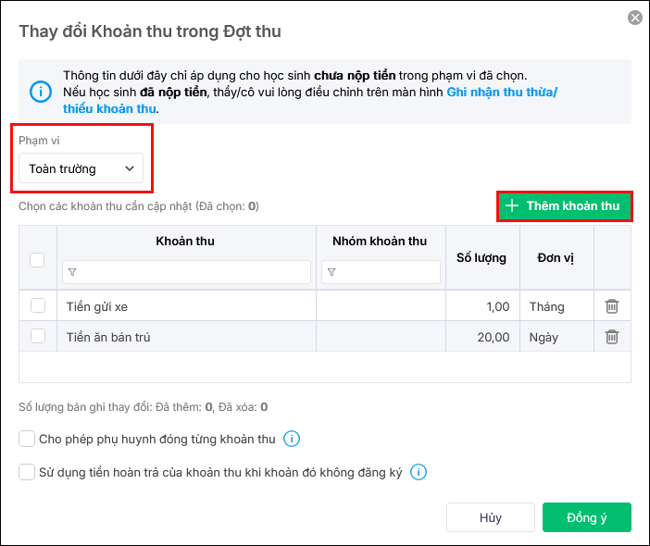Image resolution: width=650 pixels, height=546 pixels.
Task: Click info icon beside Sử dụng tiền hoàn trả
Action: 418,472
